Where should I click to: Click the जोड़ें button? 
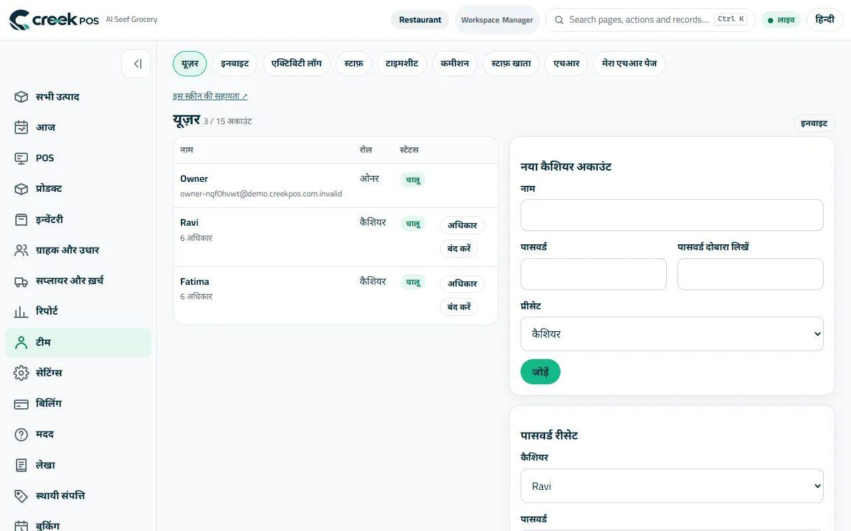[x=541, y=372]
